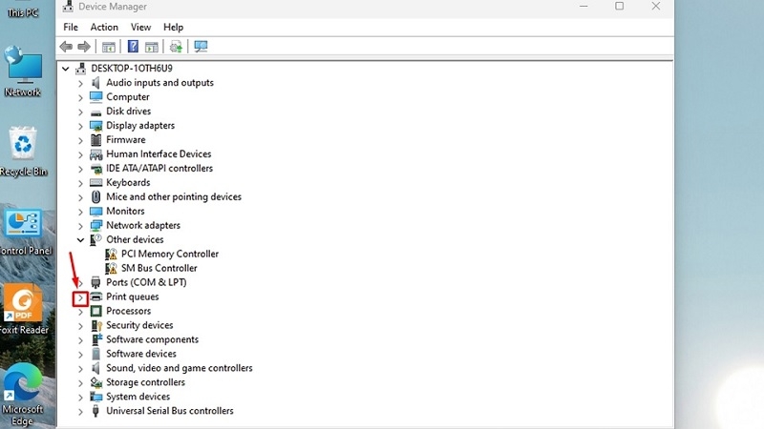The height and width of the screenshot is (429, 764).
Task: Expand Ports (COM & LPT) chevron
Action: (x=80, y=282)
